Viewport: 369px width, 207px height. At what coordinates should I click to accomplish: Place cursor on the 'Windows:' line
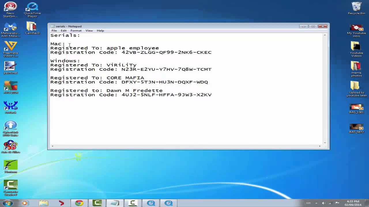[65, 61]
